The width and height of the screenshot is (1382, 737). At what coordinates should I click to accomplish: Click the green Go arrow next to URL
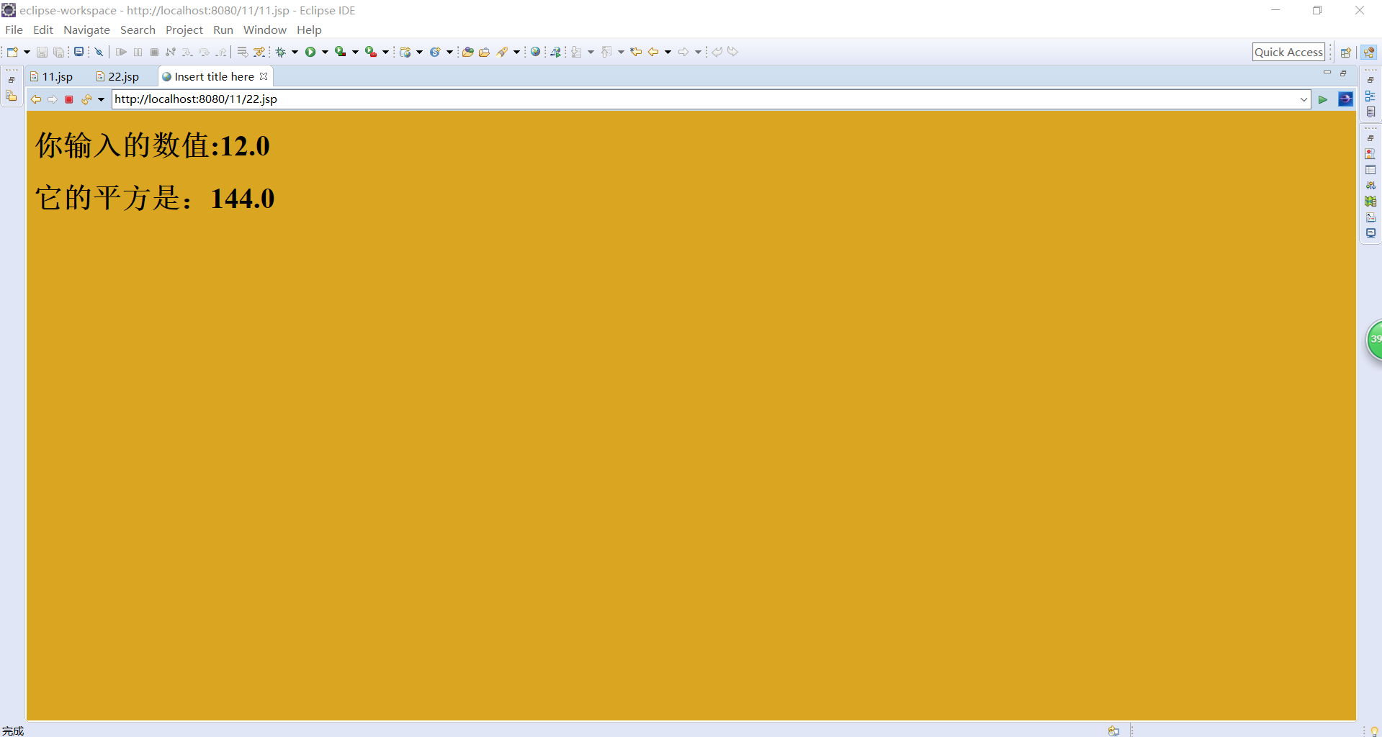[1324, 99]
